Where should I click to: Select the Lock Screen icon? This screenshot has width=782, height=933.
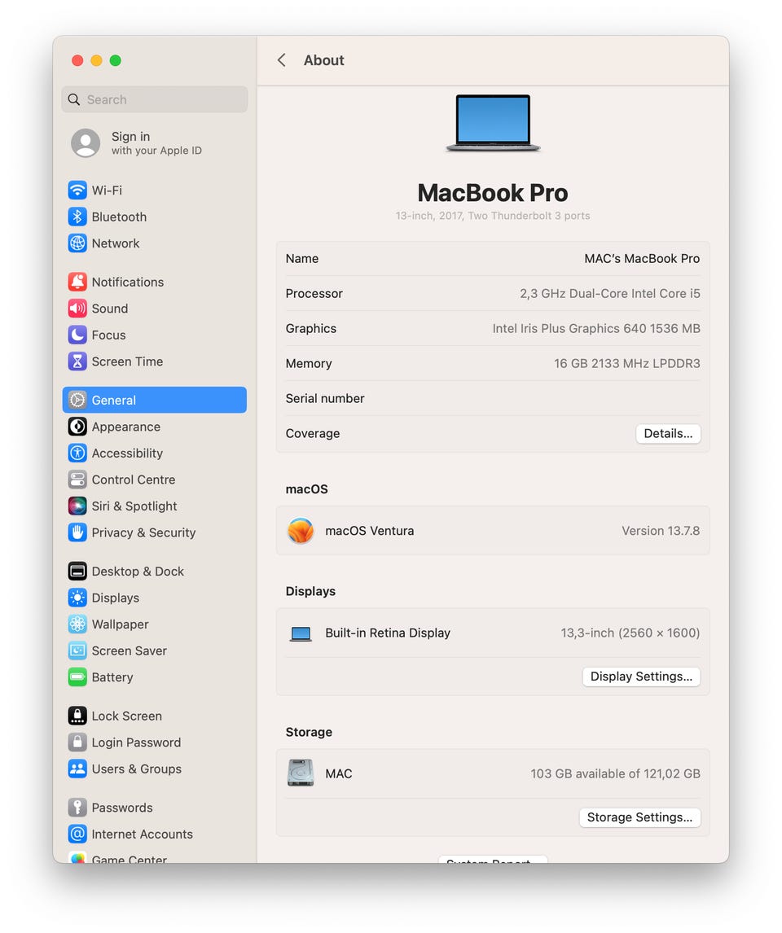click(x=77, y=716)
